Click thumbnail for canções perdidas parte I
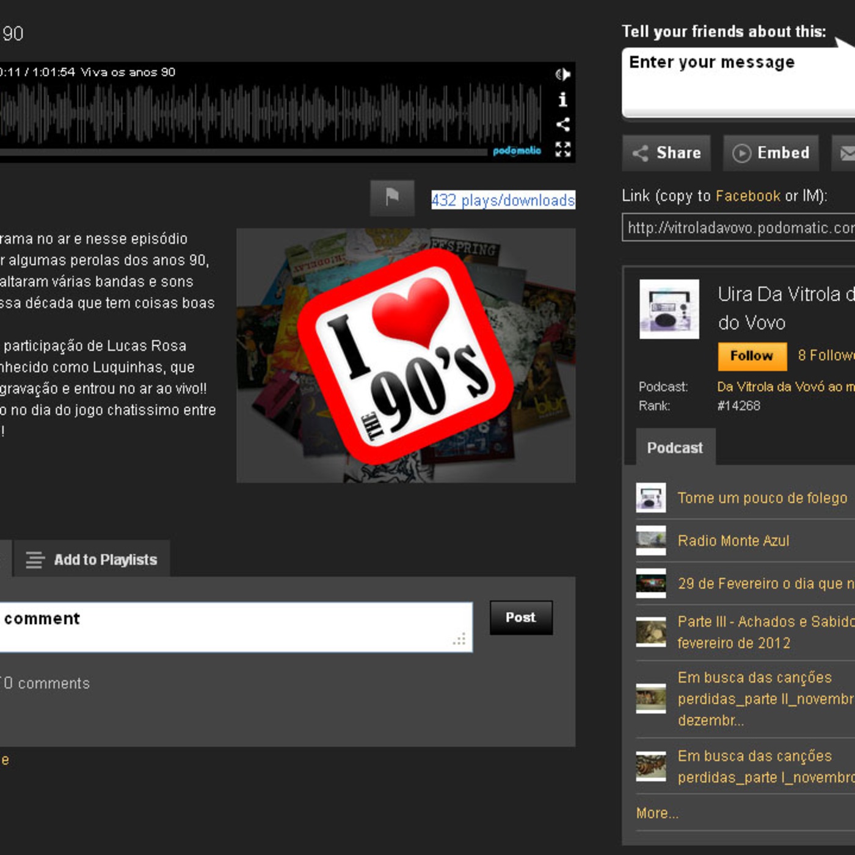 (x=651, y=766)
